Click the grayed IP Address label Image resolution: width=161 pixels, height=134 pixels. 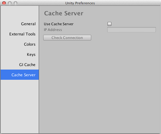click(x=53, y=30)
